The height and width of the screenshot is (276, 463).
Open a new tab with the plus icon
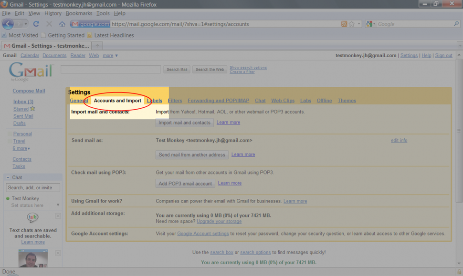coord(97,45)
